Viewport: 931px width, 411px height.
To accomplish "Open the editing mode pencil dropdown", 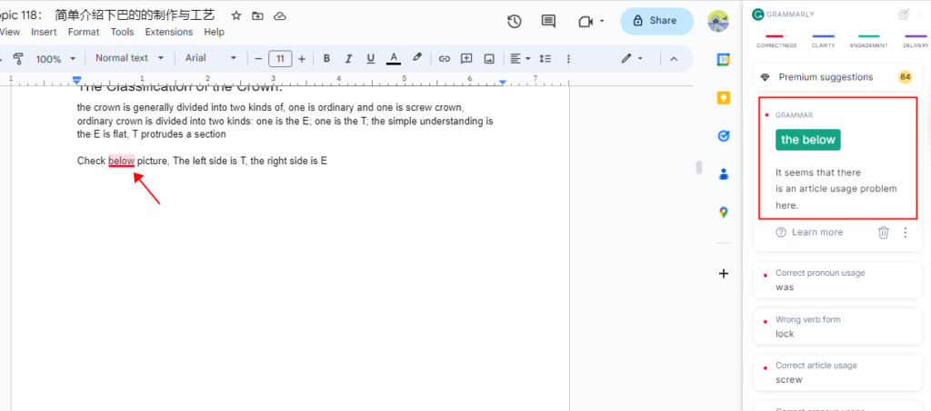I will [632, 59].
